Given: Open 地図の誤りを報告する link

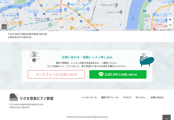Looking at the screenshot, I should [166, 30].
